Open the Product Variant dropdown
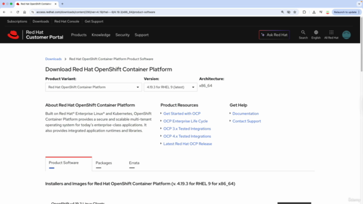 click(x=94, y=87)
